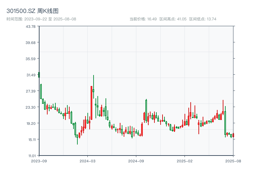Screen dimensions: 259x194
Task: Click the 23.30 y-axis value
Action: 30,107
